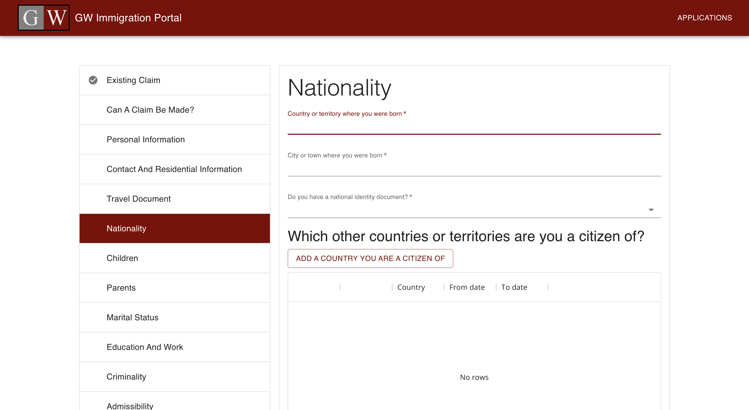749x410 pixels.
Task: Click the From date column header
Action: pyautogui.click(x=467, y=287)
